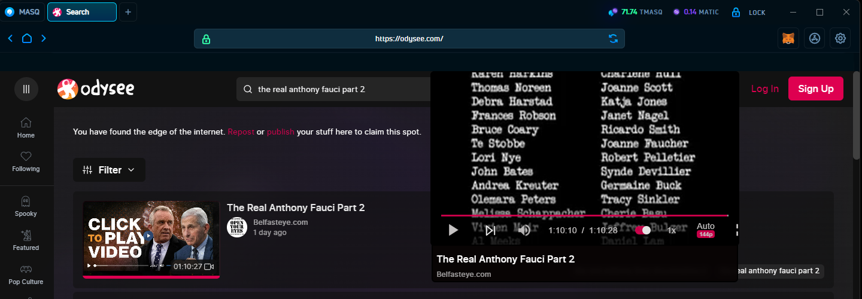Open browser settings gear icon

pyautogui.click(x=840, y=38)
